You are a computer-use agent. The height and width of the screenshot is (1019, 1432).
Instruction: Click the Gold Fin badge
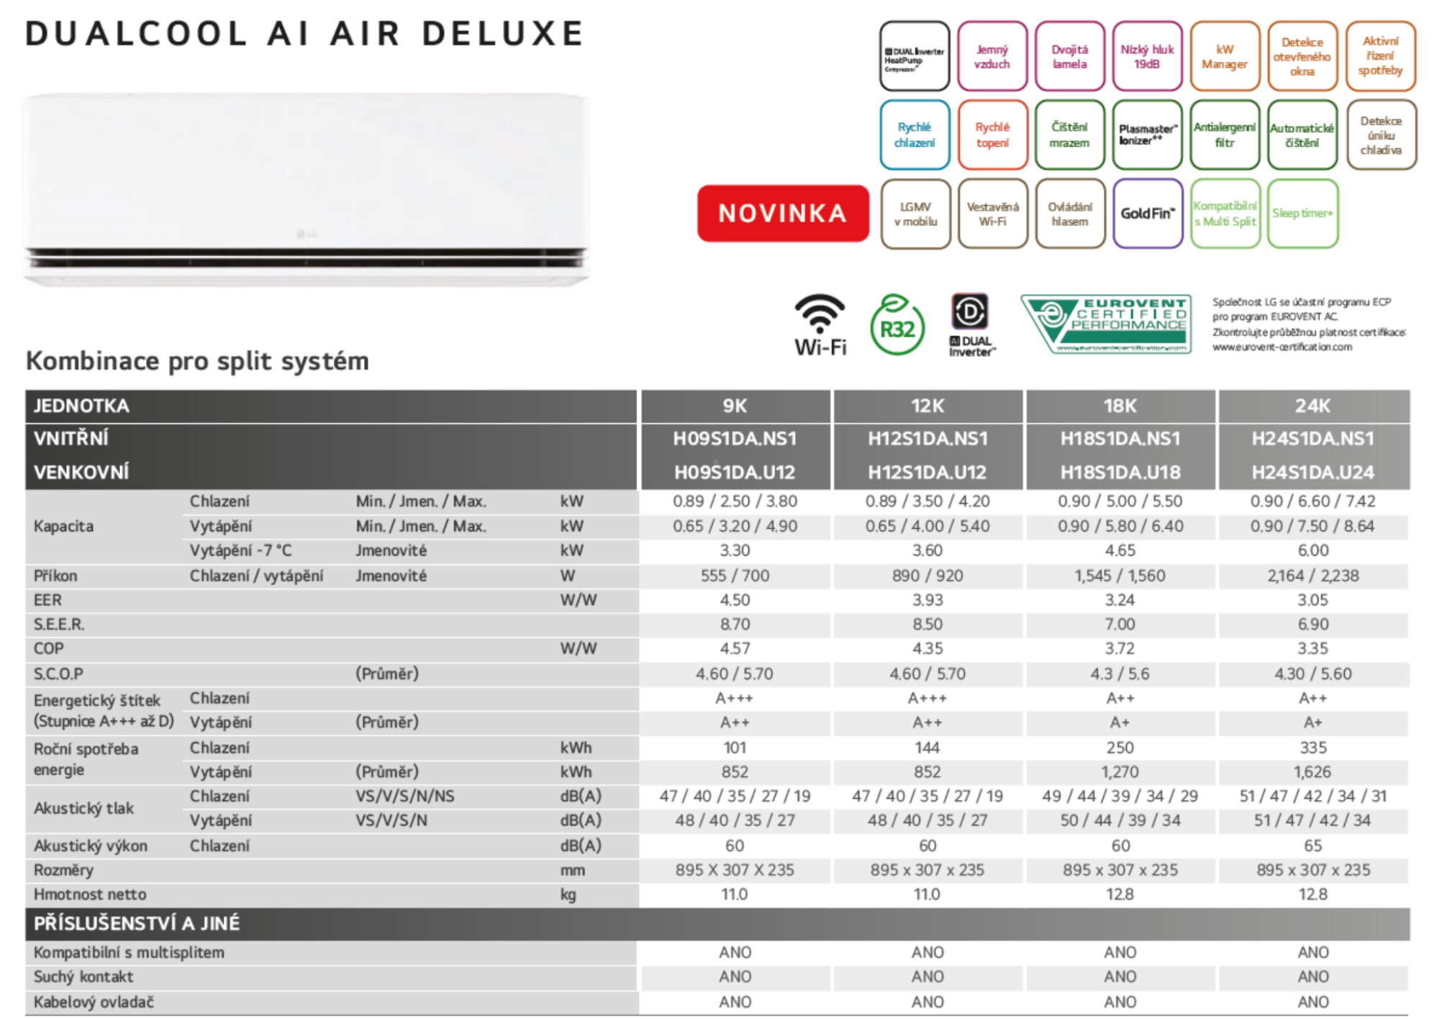pos(1148,214)
